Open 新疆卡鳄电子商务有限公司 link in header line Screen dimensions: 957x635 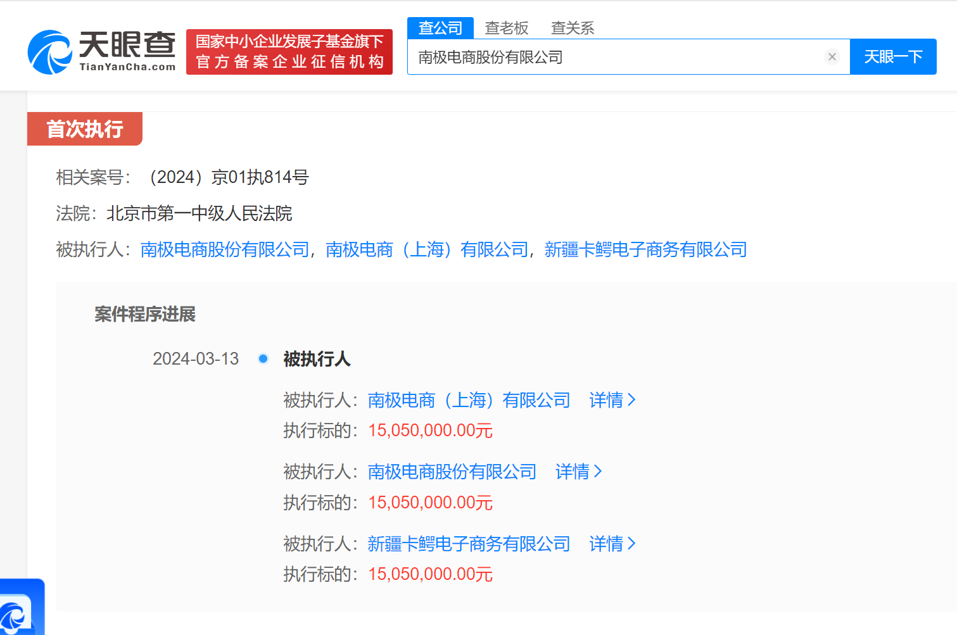(645, 249)
